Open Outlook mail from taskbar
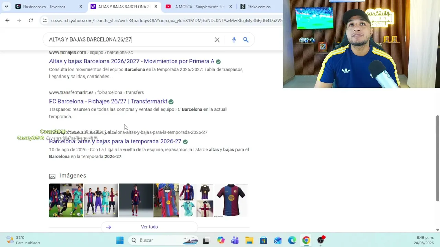Screen dimensions: 440x247 point(277,240)
